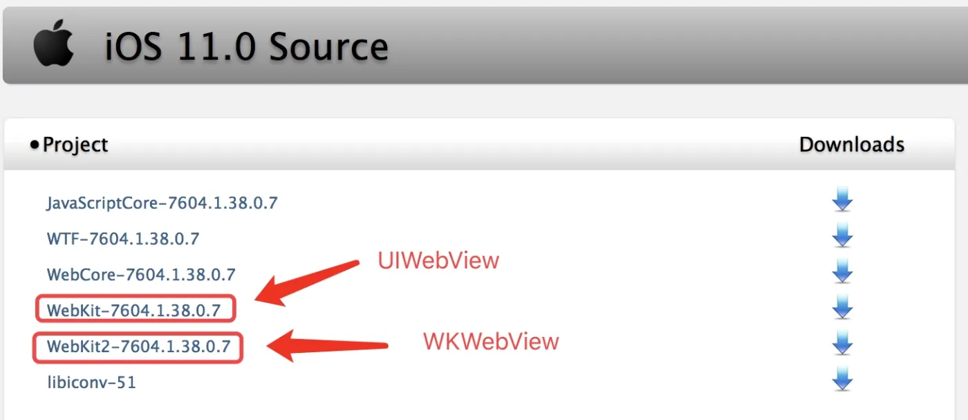Screen dimensions: 968x420
Task: Select the red UIWebView annotation label
Action: (438, 260)
